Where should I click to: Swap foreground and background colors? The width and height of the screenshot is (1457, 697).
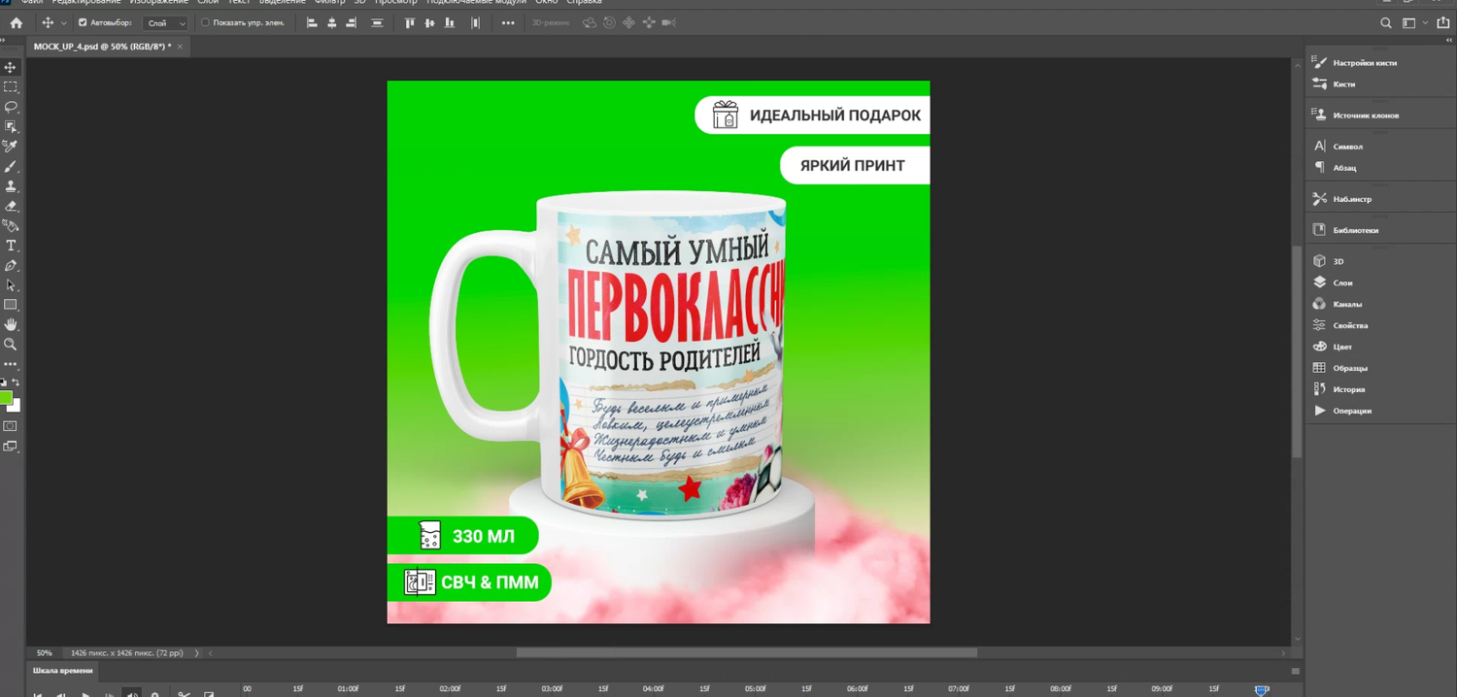pyautogui.click(x=16, y=382)
